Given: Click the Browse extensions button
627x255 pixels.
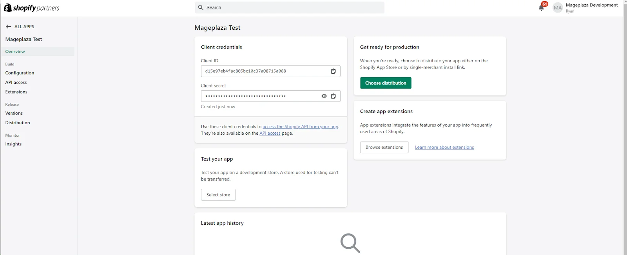Looking at the screenshot, I should (384, 147).
